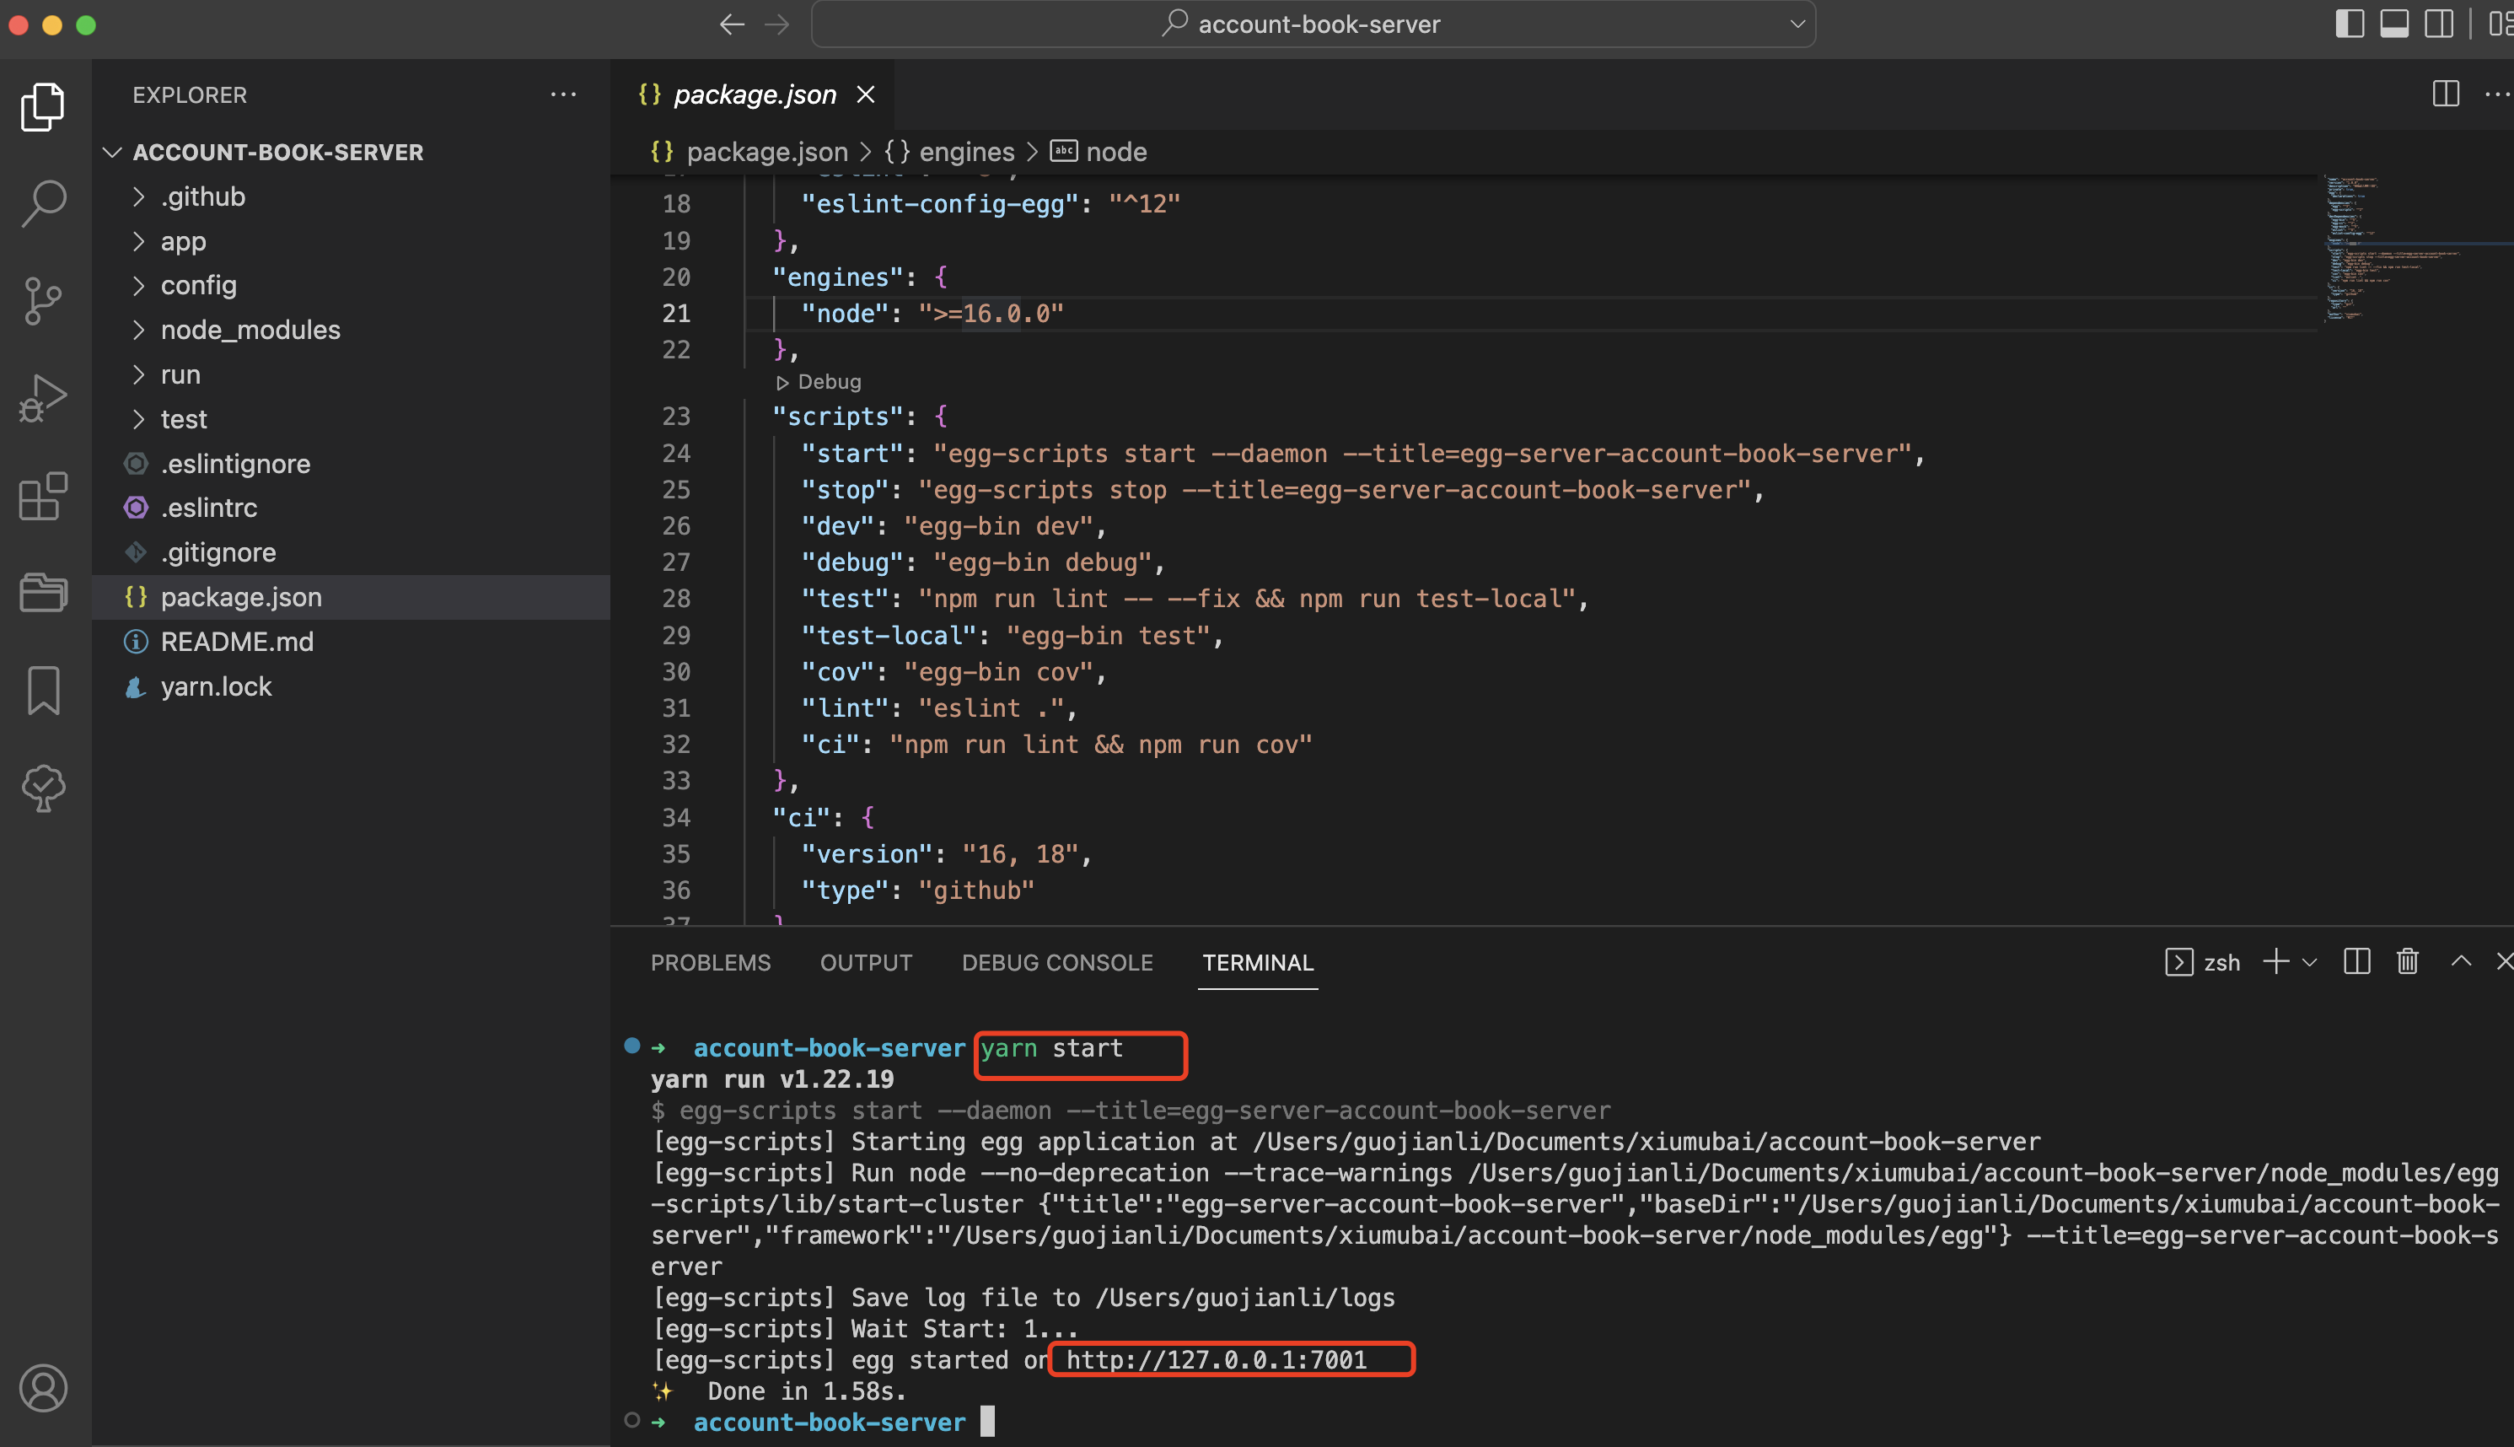Viewport: 2514px width, 1447px height.
Task: Switch to the TERMINAL panel tab
Action: tap(1258, 962)
